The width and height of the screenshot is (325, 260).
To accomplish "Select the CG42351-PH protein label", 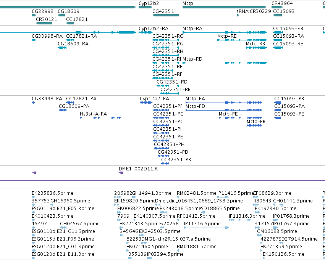I will 169,144.
